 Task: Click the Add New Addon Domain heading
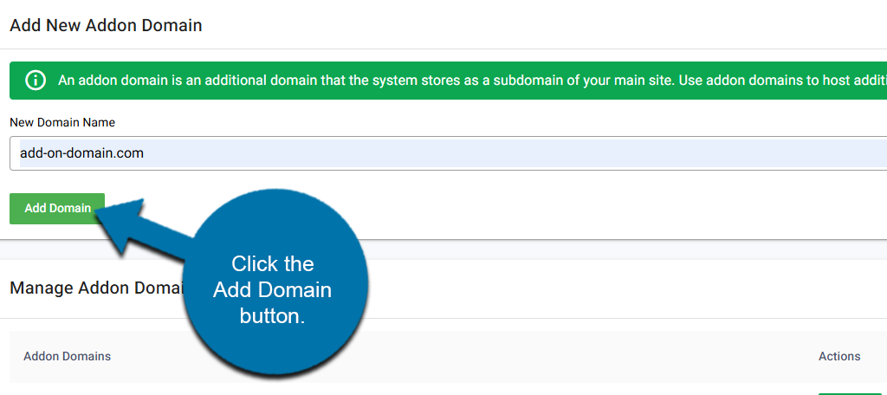106,25
